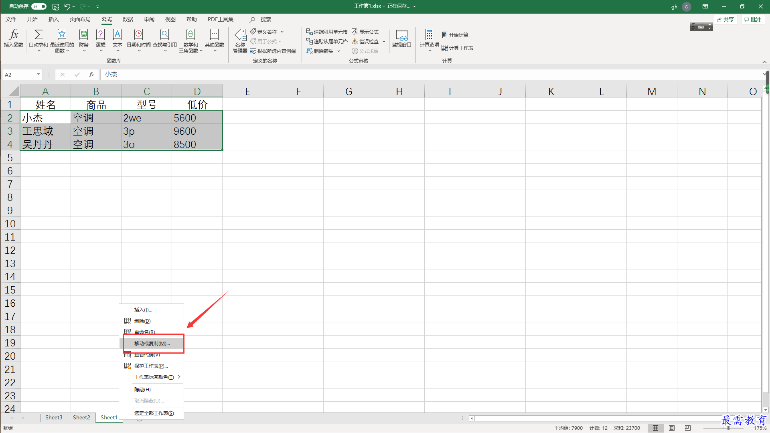This screenshot has width=770, height=433.
Task: Switch to Normal view in status bar
Action: pos(656,428)
